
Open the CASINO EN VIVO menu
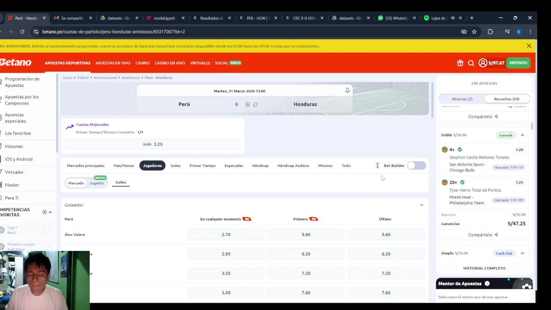(170, 63)
